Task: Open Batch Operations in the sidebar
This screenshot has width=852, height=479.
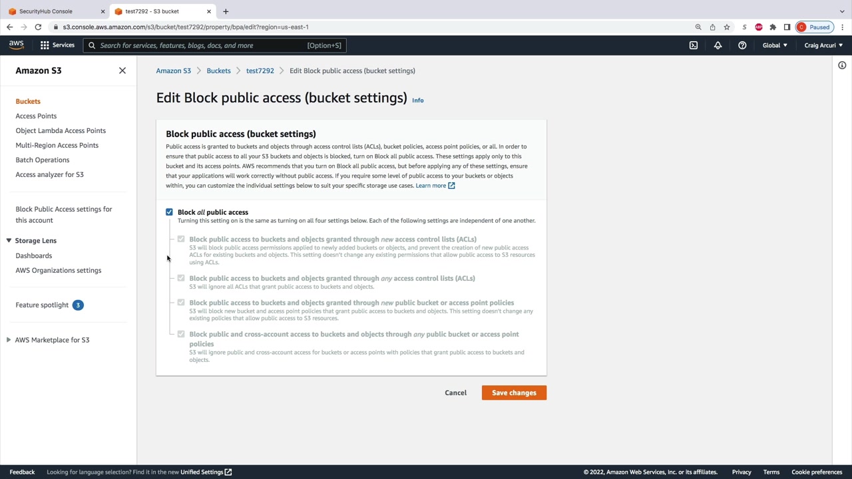Action: pyautogui.click(x=43, y=160)
